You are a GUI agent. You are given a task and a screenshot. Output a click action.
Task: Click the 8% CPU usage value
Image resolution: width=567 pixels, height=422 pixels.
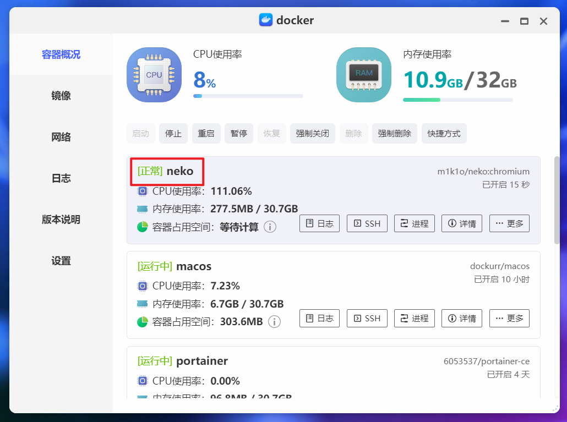[205, 80]
